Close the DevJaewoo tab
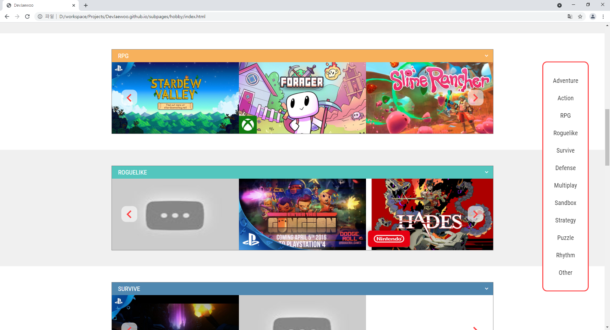Screen dimensions: 610x330 point(74,5)
